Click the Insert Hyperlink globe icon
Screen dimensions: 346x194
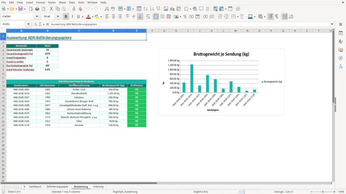(x=195, y=9)
